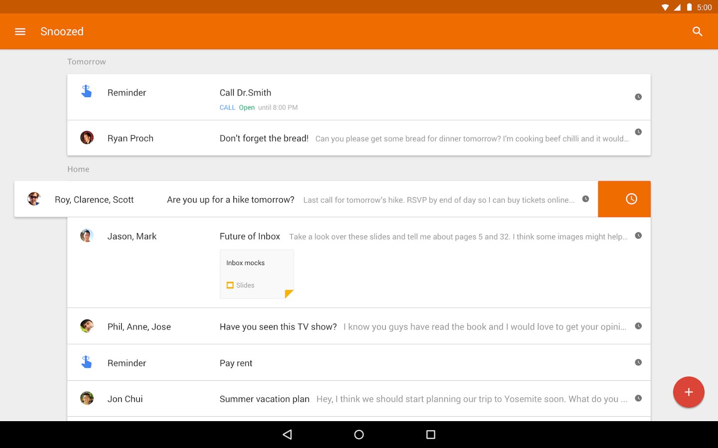Click snooze clock on Pay rent reminder
718x448 pixels.
point(638,362)
